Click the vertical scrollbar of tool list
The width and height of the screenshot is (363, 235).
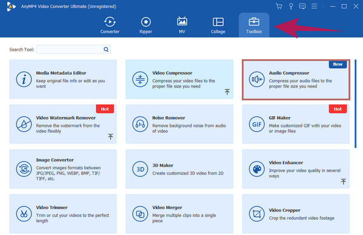click(x=355, y=103)
